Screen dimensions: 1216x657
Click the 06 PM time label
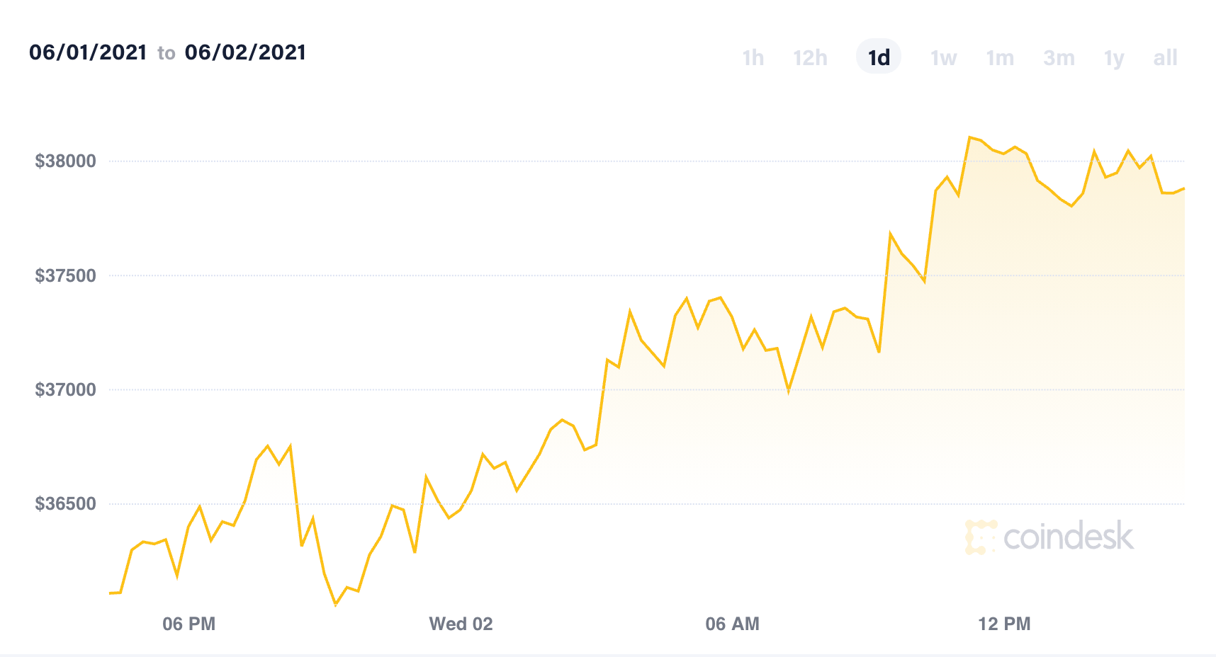(x=188, y=624)
